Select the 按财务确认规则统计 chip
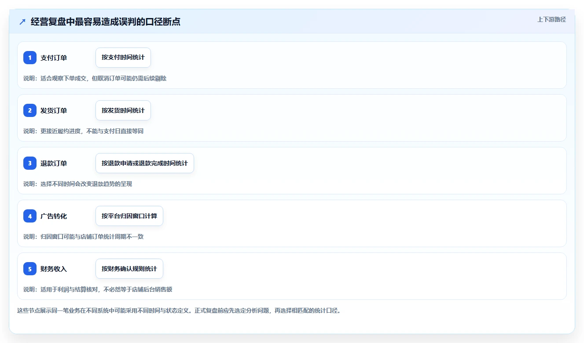 129,269
